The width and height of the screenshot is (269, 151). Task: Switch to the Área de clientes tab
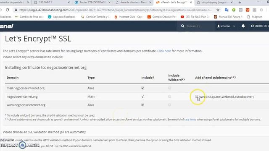coord(133,3)
